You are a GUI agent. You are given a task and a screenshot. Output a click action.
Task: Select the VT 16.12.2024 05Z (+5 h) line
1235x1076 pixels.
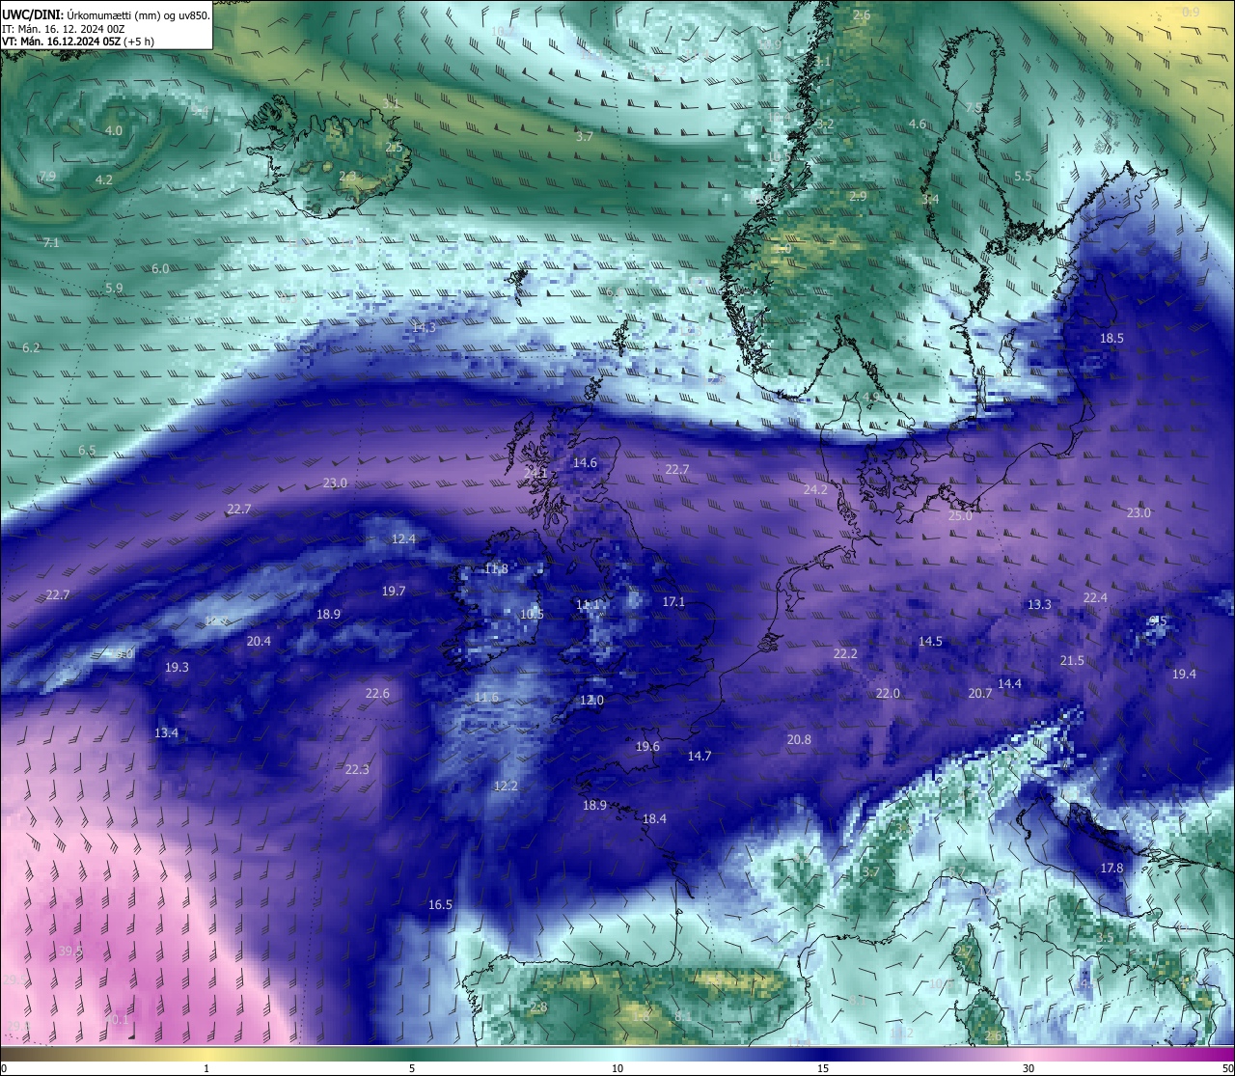coord(78,41)
